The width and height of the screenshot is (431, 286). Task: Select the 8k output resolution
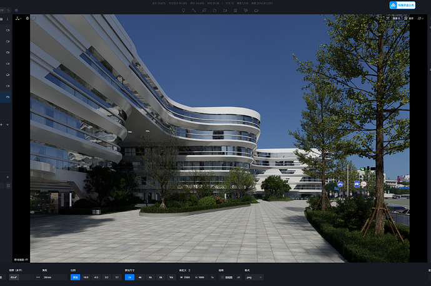point(161,277)
